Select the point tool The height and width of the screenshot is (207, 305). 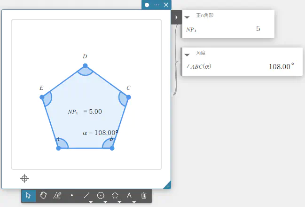point(72,196)
